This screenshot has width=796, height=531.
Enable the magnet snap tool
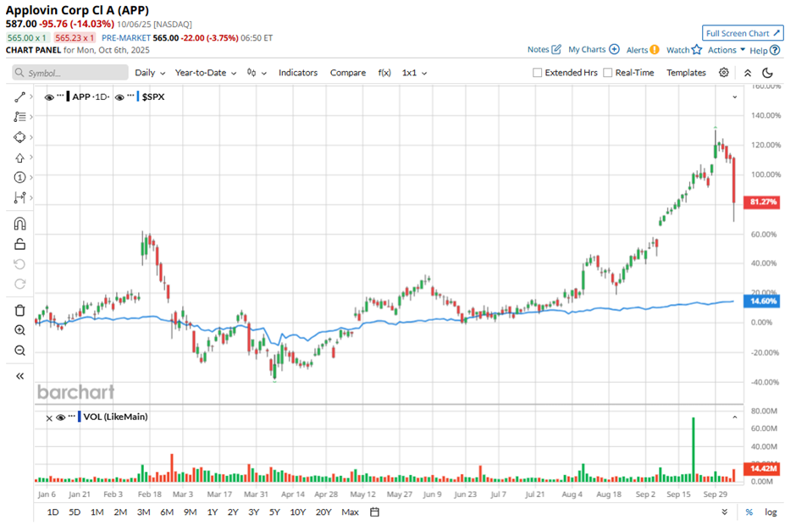point(20,224)
